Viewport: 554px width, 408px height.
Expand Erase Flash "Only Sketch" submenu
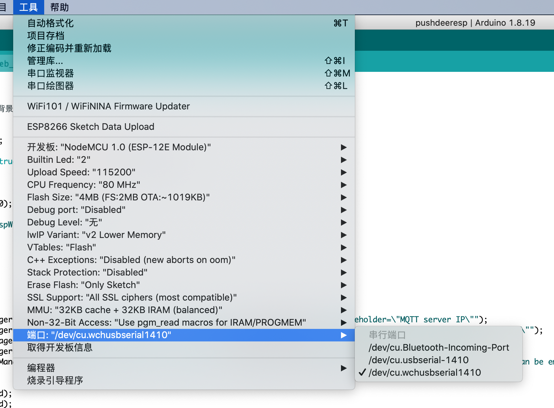tap(184, 285)
